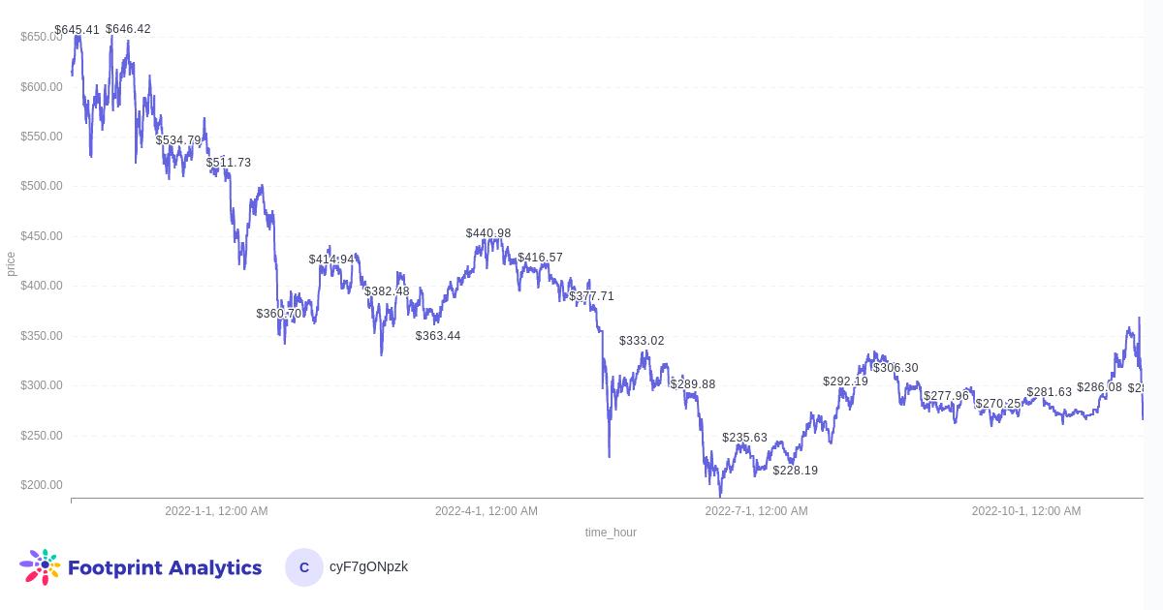This screenshot has width=1163, height=610.
Task: Click the $440.98 price label
Action: 488,233
